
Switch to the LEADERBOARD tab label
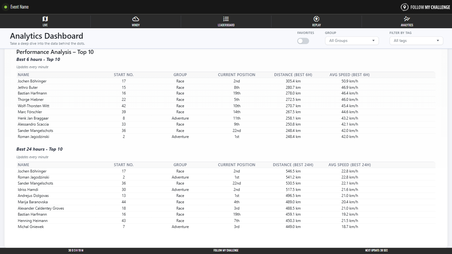pos(226,25)
